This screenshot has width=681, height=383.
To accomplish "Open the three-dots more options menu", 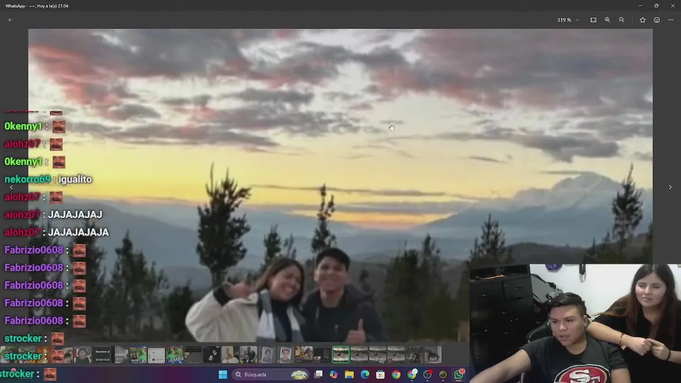I will 671,20.
